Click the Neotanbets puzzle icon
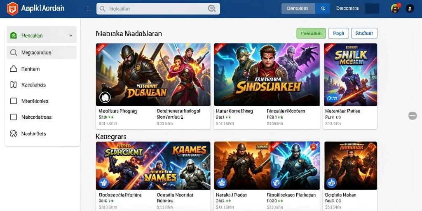Viewport: 422px width, 211px height. tap(14, 134)
